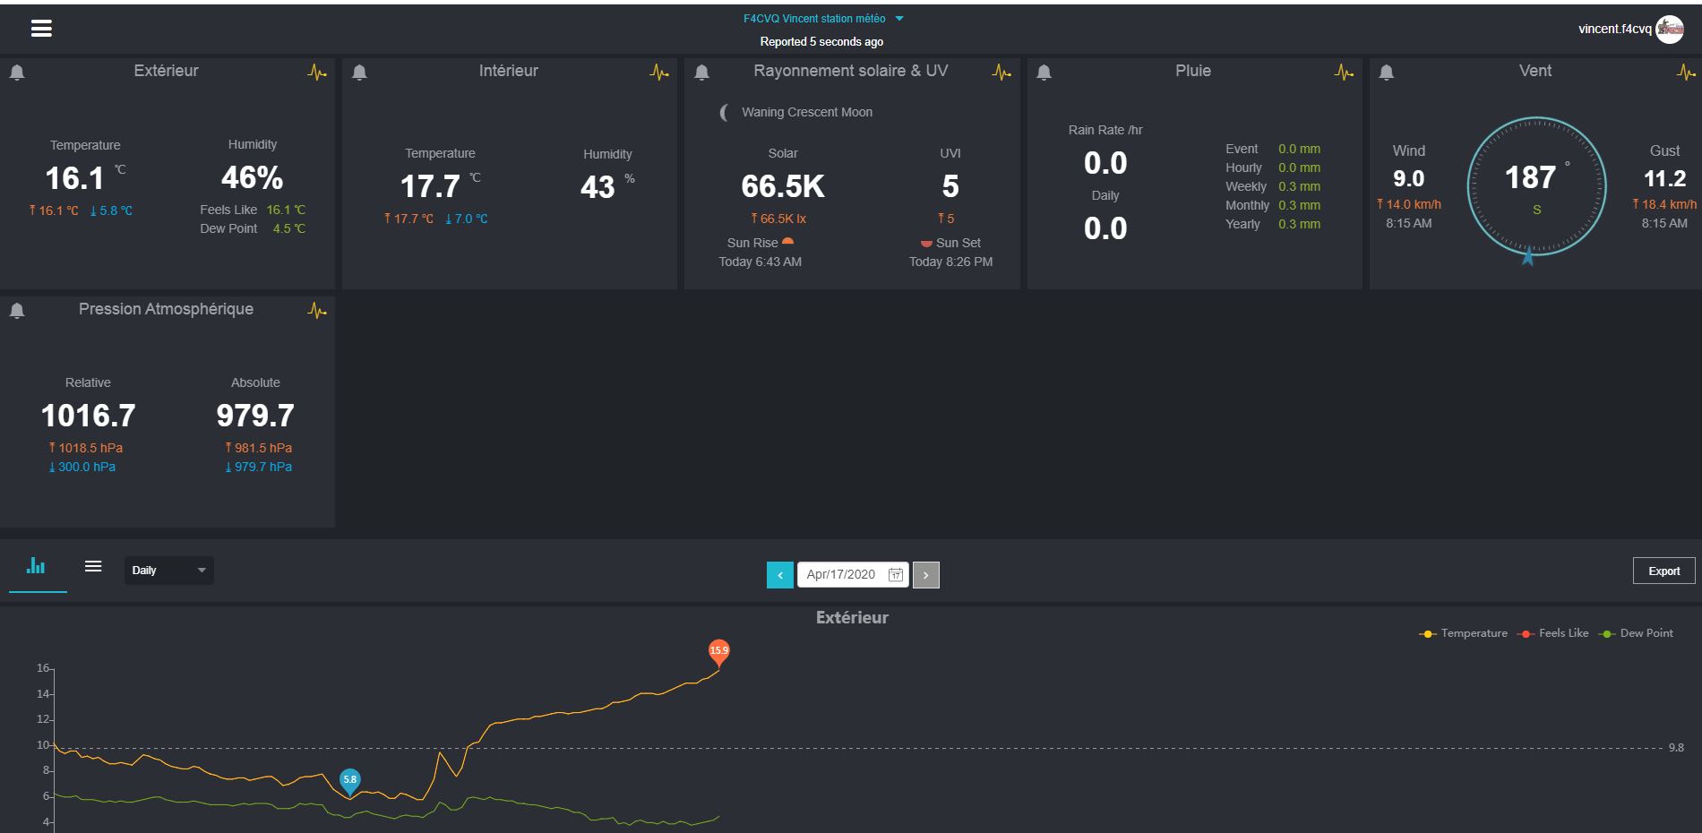Open vincent.f4cvq user account menu
The height and width of the screenshot is (833, 1702).
point(1630,29)
